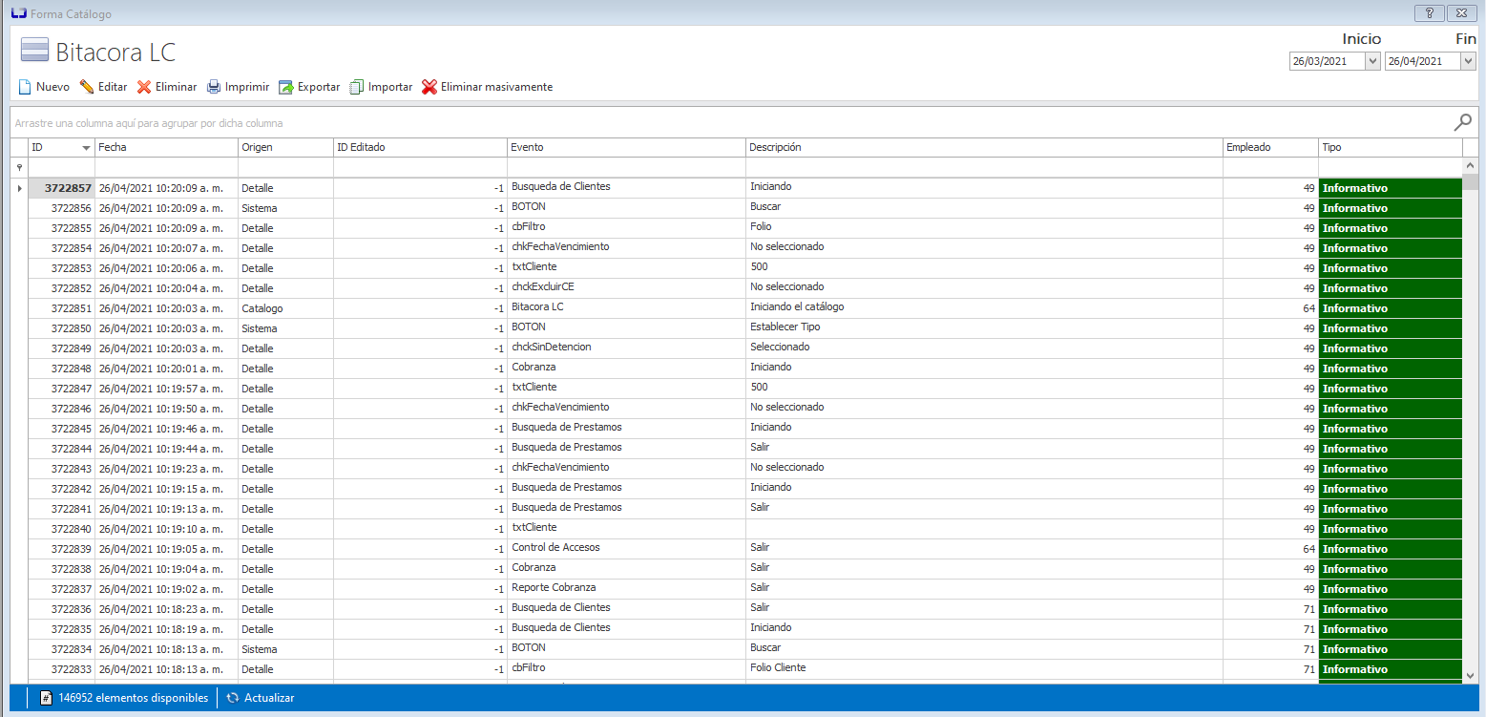Click the ID Editado column header
1486x717 pixels.
420,147
